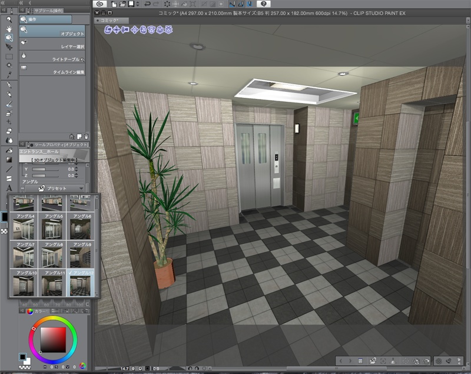
Task: Select the Frame border tool
Action: pos(9,178)
